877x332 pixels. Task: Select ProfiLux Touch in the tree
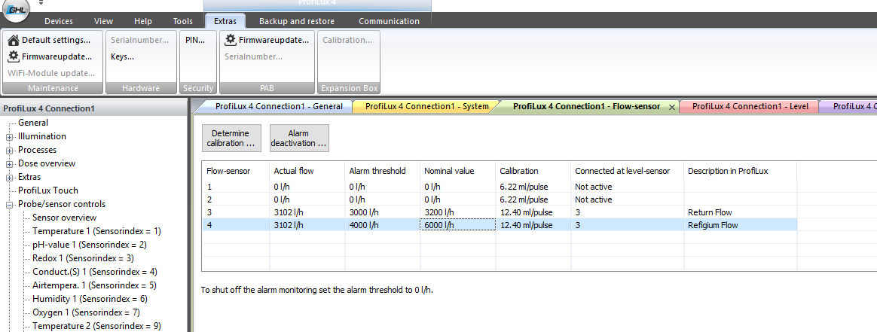(48, 190)
